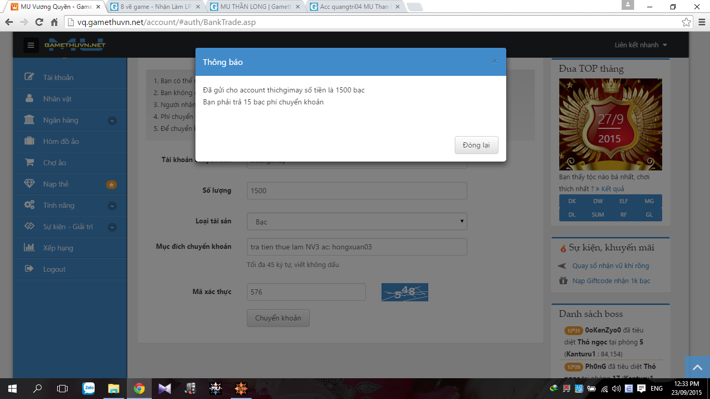Click the Chrome home icon
The width and height of the screenshot is (710, 399).
click(54, 22)
